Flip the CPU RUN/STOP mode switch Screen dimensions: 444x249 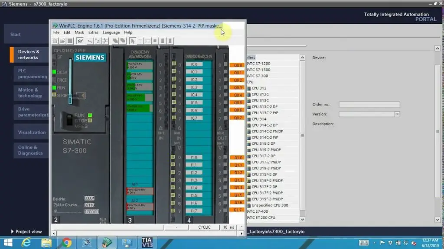[69, 120]
